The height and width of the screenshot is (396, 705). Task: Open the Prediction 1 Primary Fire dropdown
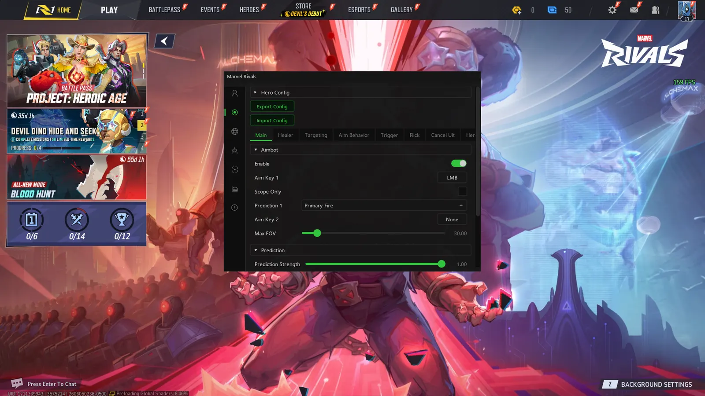tap(384, 205)
